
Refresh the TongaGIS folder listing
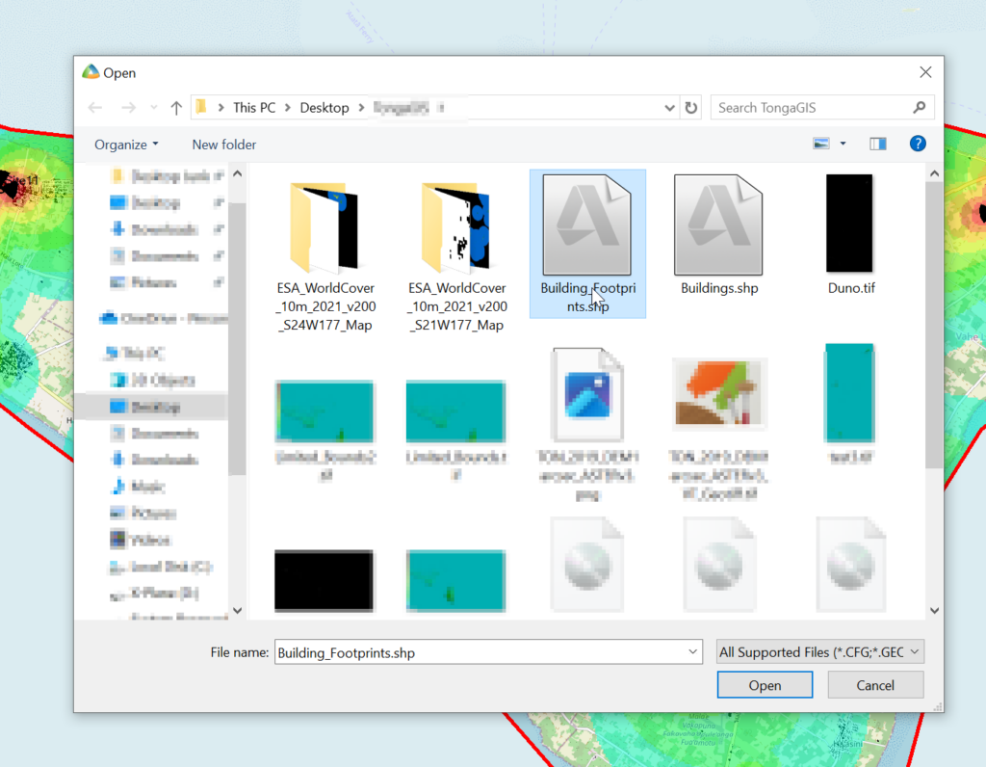[x=691, y=108]
